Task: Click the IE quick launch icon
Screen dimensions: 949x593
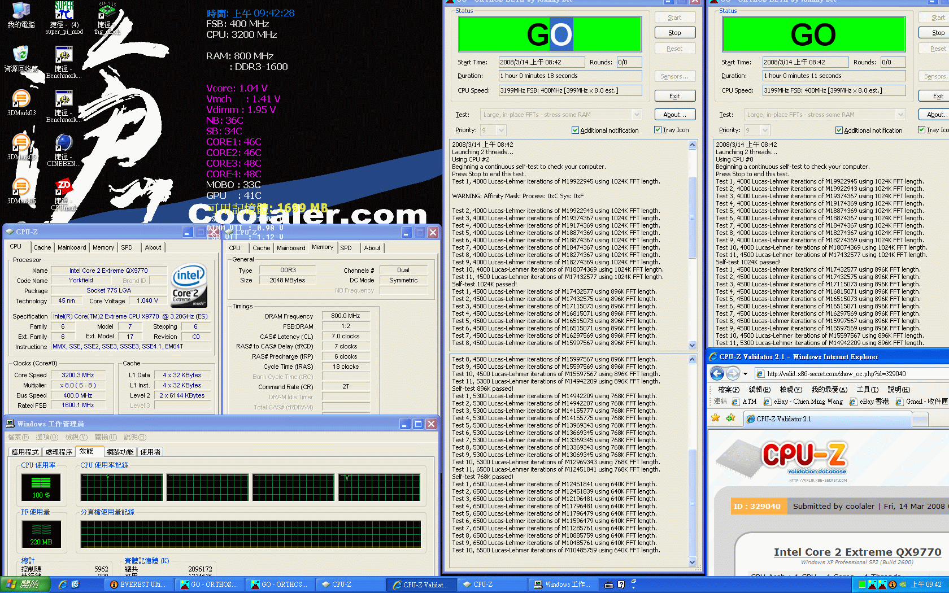Action: point(63,585)
